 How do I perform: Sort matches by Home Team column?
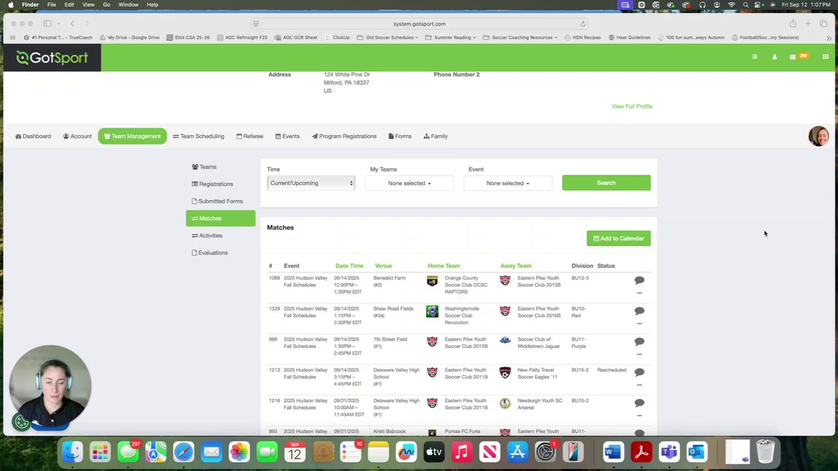point(443,266)
